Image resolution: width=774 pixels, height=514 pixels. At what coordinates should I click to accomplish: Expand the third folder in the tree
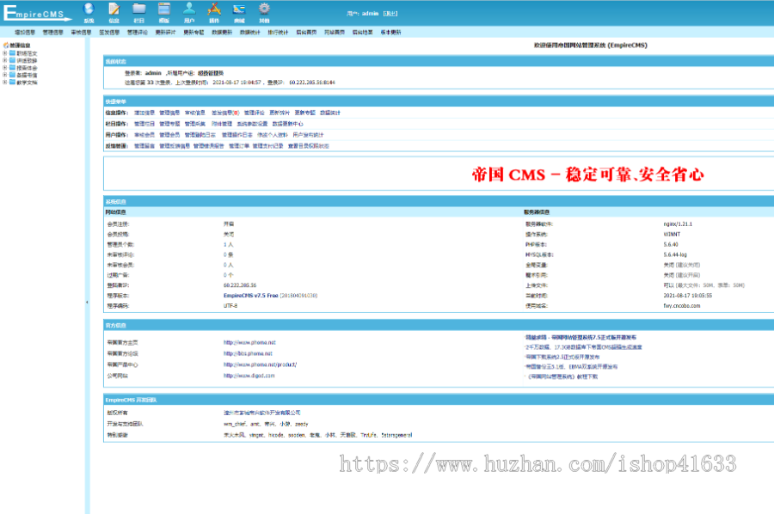pyautogui.click(x=5, y=68)
